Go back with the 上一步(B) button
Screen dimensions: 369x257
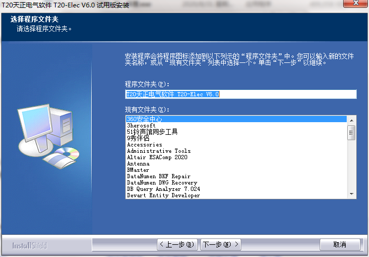177,244
